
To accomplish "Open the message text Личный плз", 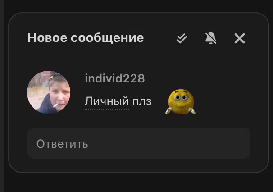I will 118,101.
